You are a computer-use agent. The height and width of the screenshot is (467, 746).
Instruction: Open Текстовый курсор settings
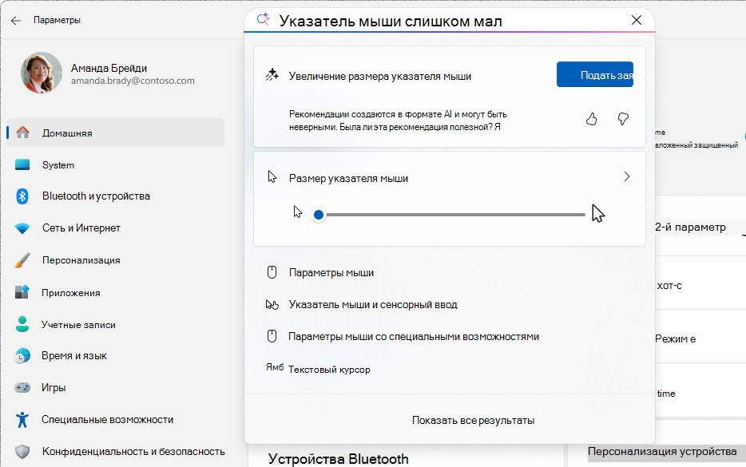[331, 369]
